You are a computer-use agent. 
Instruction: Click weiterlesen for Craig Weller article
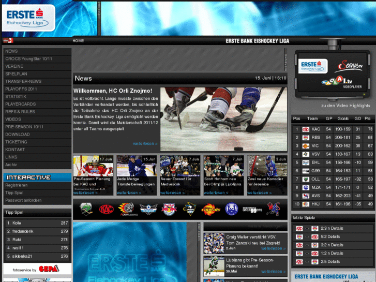(x=274, y=249)
